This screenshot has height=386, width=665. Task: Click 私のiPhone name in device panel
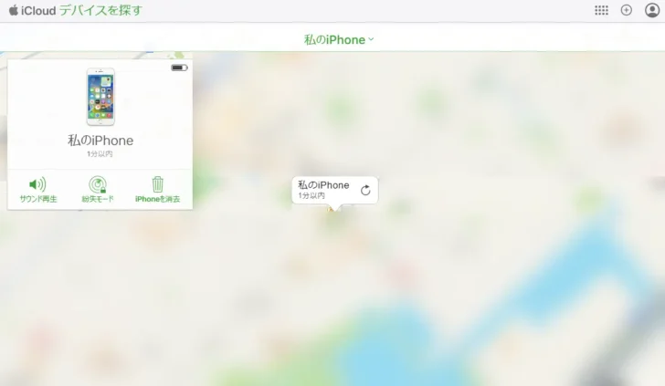click(100, 141)
